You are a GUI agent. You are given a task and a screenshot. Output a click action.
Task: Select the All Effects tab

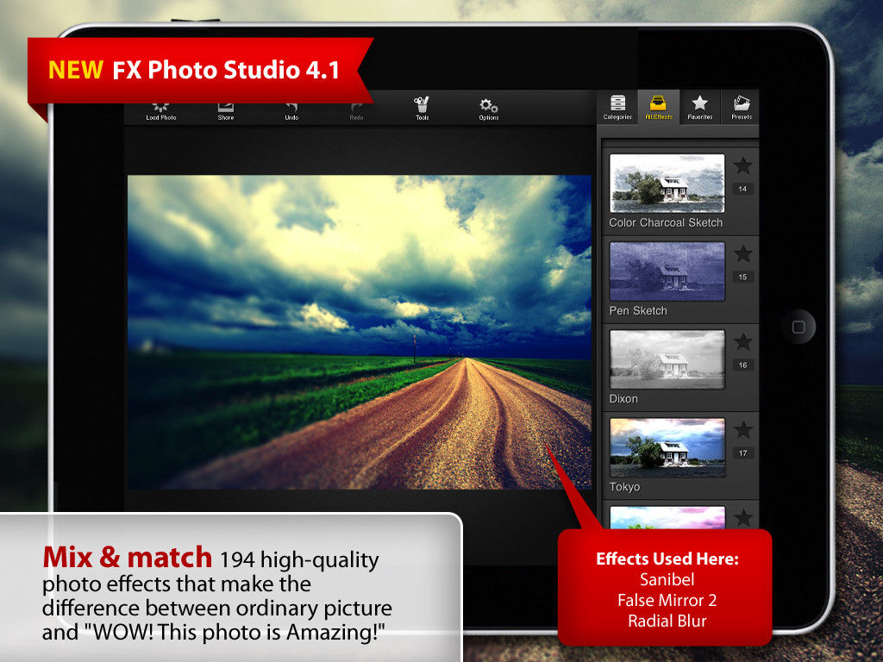tap(658, 107)
